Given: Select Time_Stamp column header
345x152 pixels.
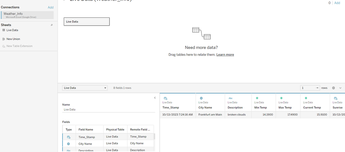Looking at the screenshot, I should (x=171, y=108).
